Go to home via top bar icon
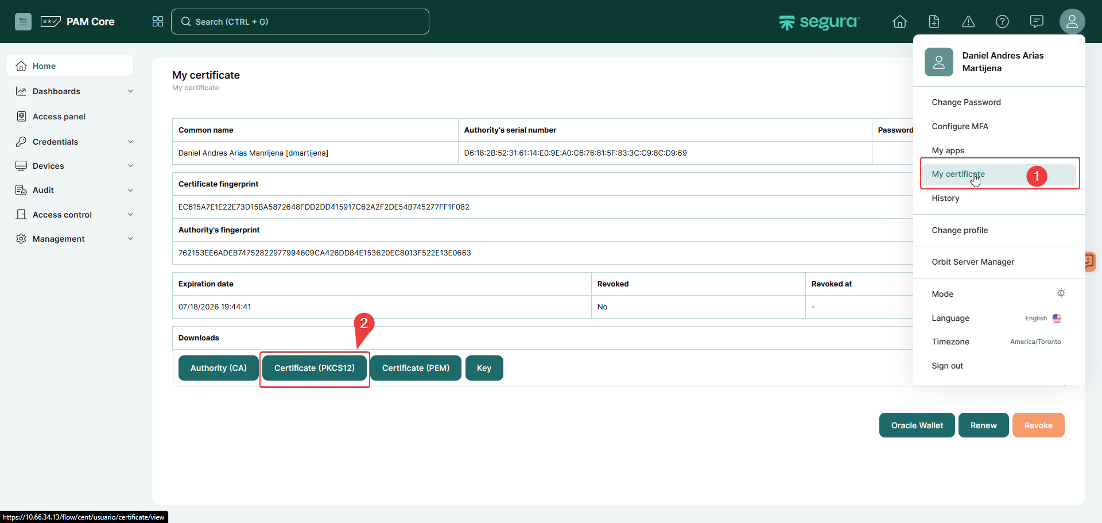1102x523 pixels. (899, 22)
